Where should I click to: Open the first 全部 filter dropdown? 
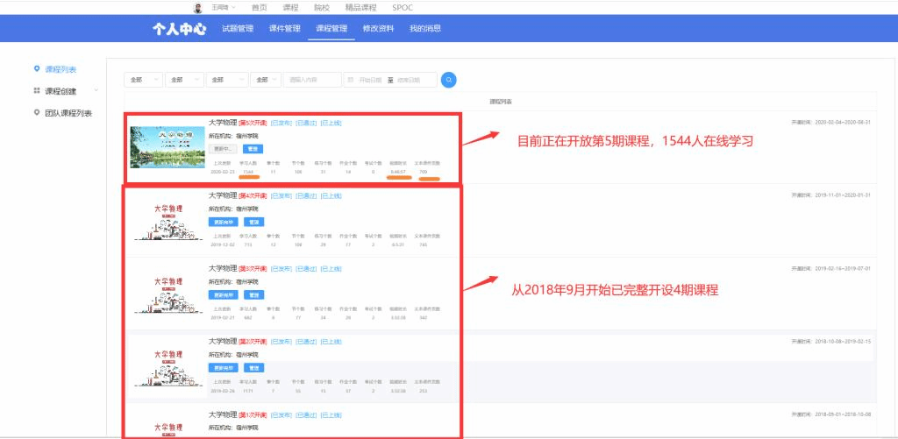pyautogui.click(x=145, y=80)
